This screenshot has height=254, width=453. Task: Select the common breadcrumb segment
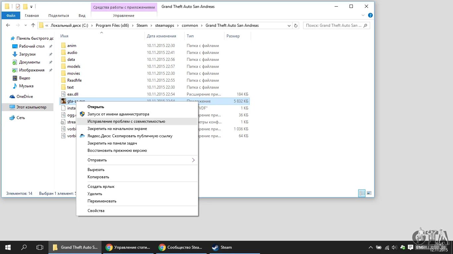click(x=190, y=25)
